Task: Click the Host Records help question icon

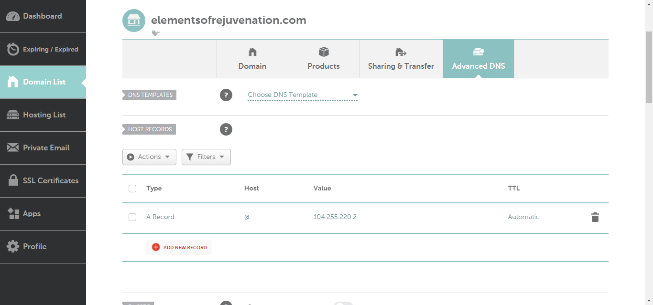Action: point(226,129)
